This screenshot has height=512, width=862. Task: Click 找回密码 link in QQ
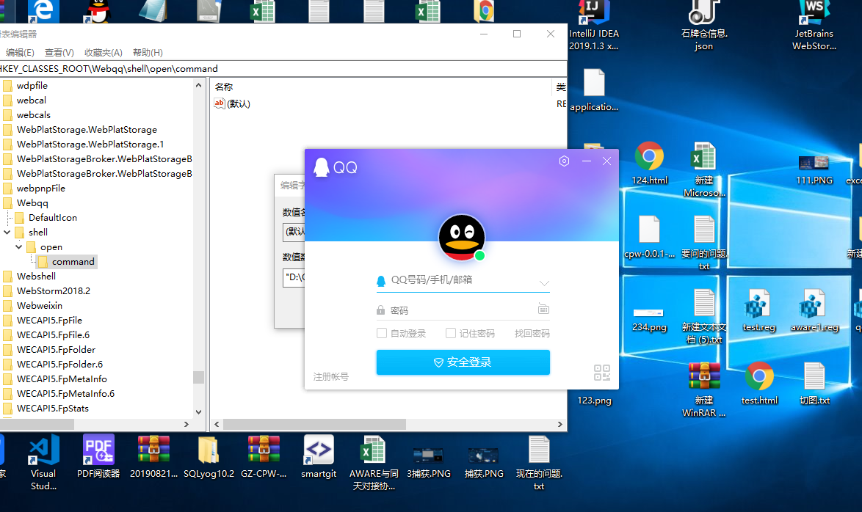tap(532, 334)
